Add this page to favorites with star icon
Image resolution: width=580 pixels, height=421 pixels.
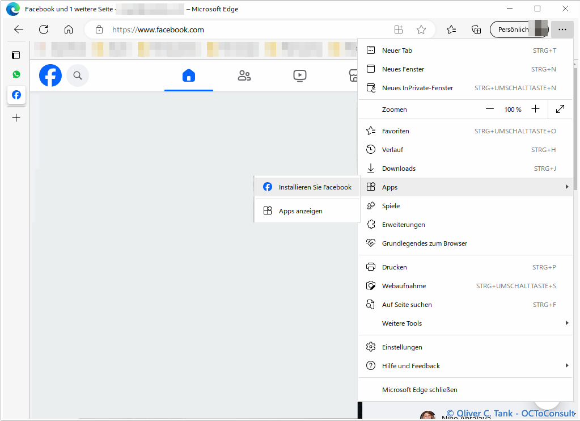click(421, 30)
